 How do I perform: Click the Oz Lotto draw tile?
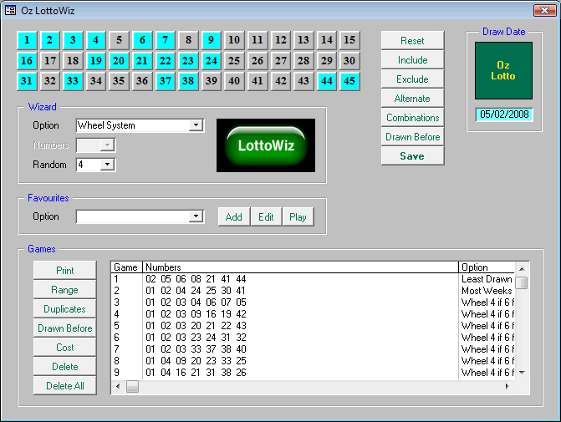click(504, 70)
